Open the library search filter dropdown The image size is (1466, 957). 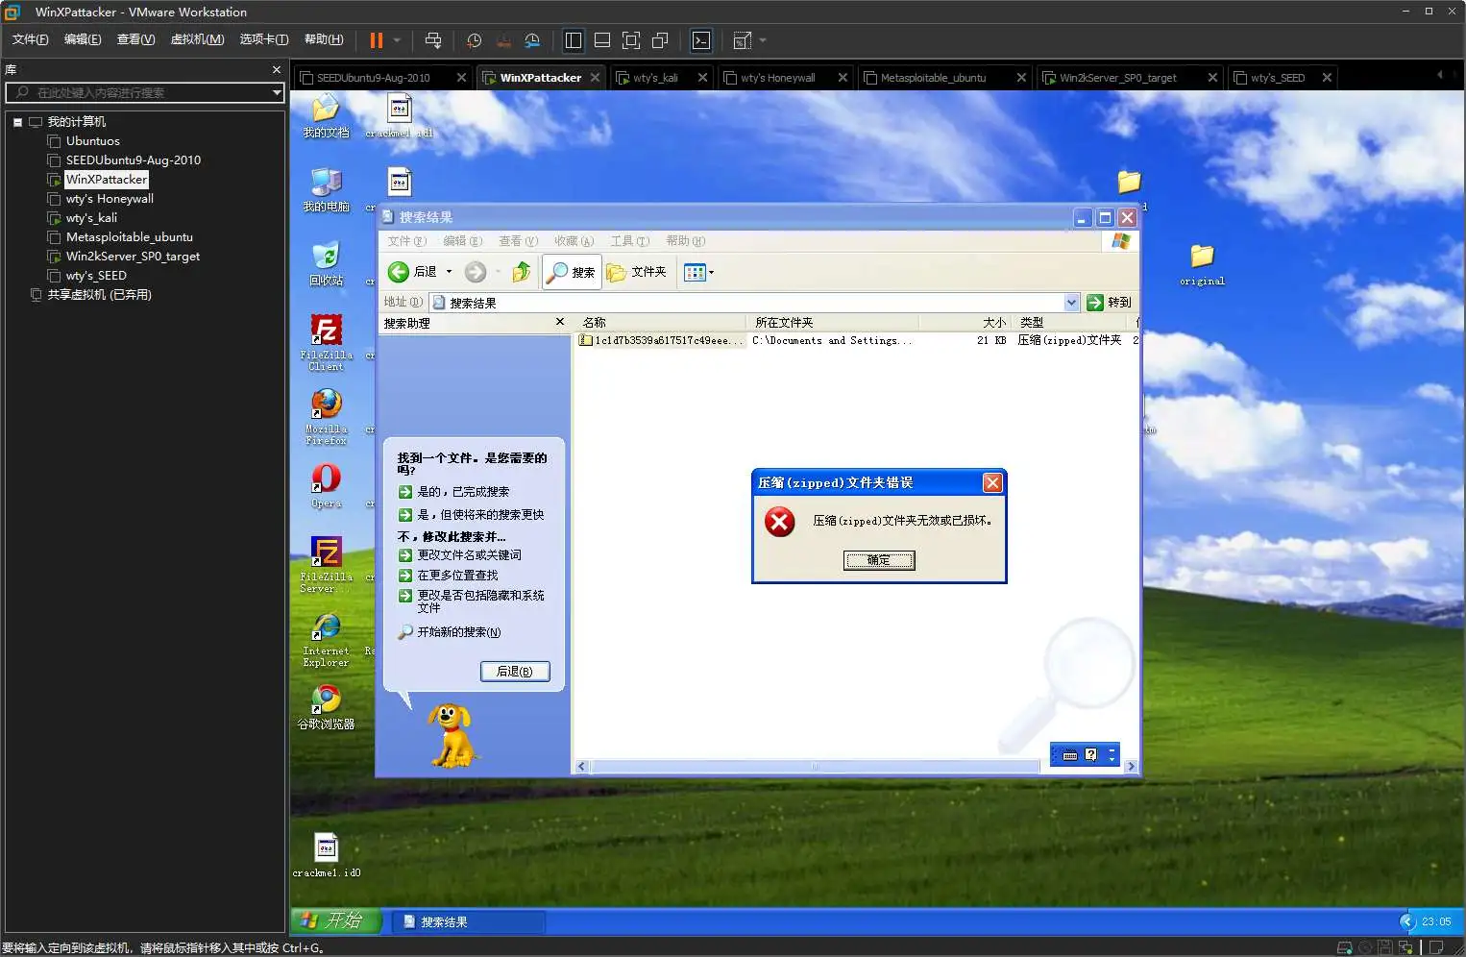[277, 92]
